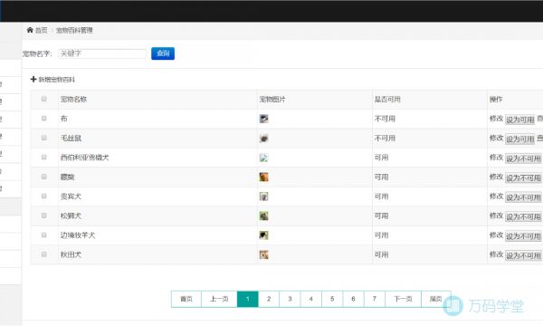Open the pet image thumbnail for 松狮犬
The height and width of the screenshot is (326, 543).
(x=264, y=216)
